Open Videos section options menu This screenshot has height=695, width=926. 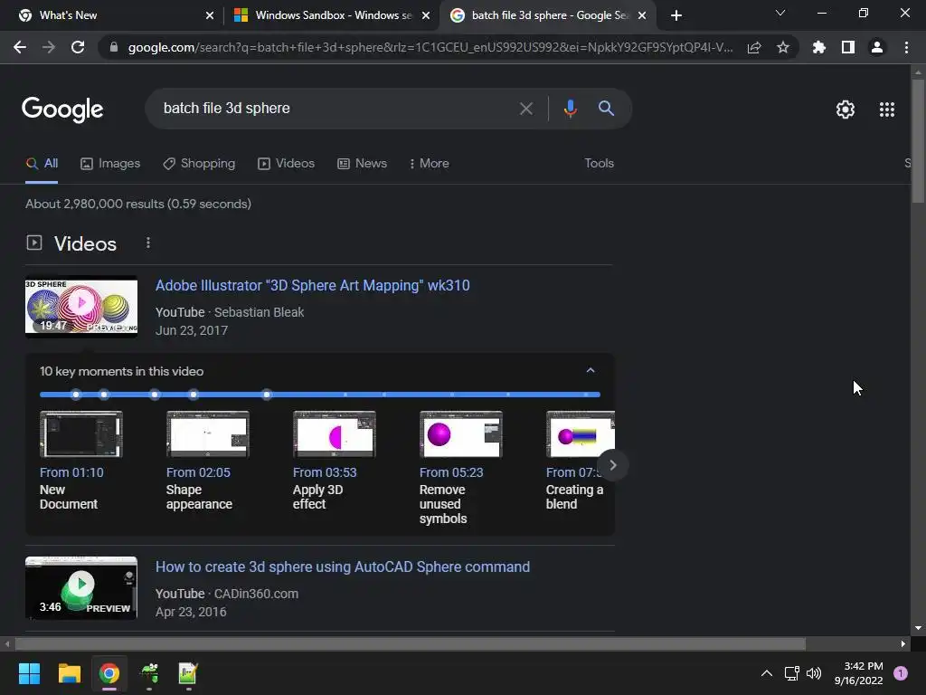pyautogui.click(x=148, y=243)
